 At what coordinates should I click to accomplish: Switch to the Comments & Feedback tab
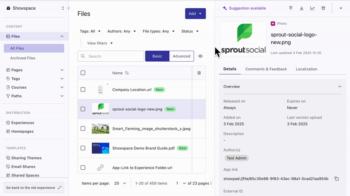[266, 69]
